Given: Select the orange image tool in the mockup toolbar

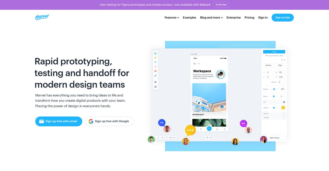Looking at the screenshot, I should [155, 71].
